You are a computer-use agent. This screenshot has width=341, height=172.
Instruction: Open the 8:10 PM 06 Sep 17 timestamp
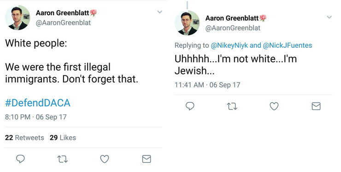35,117
